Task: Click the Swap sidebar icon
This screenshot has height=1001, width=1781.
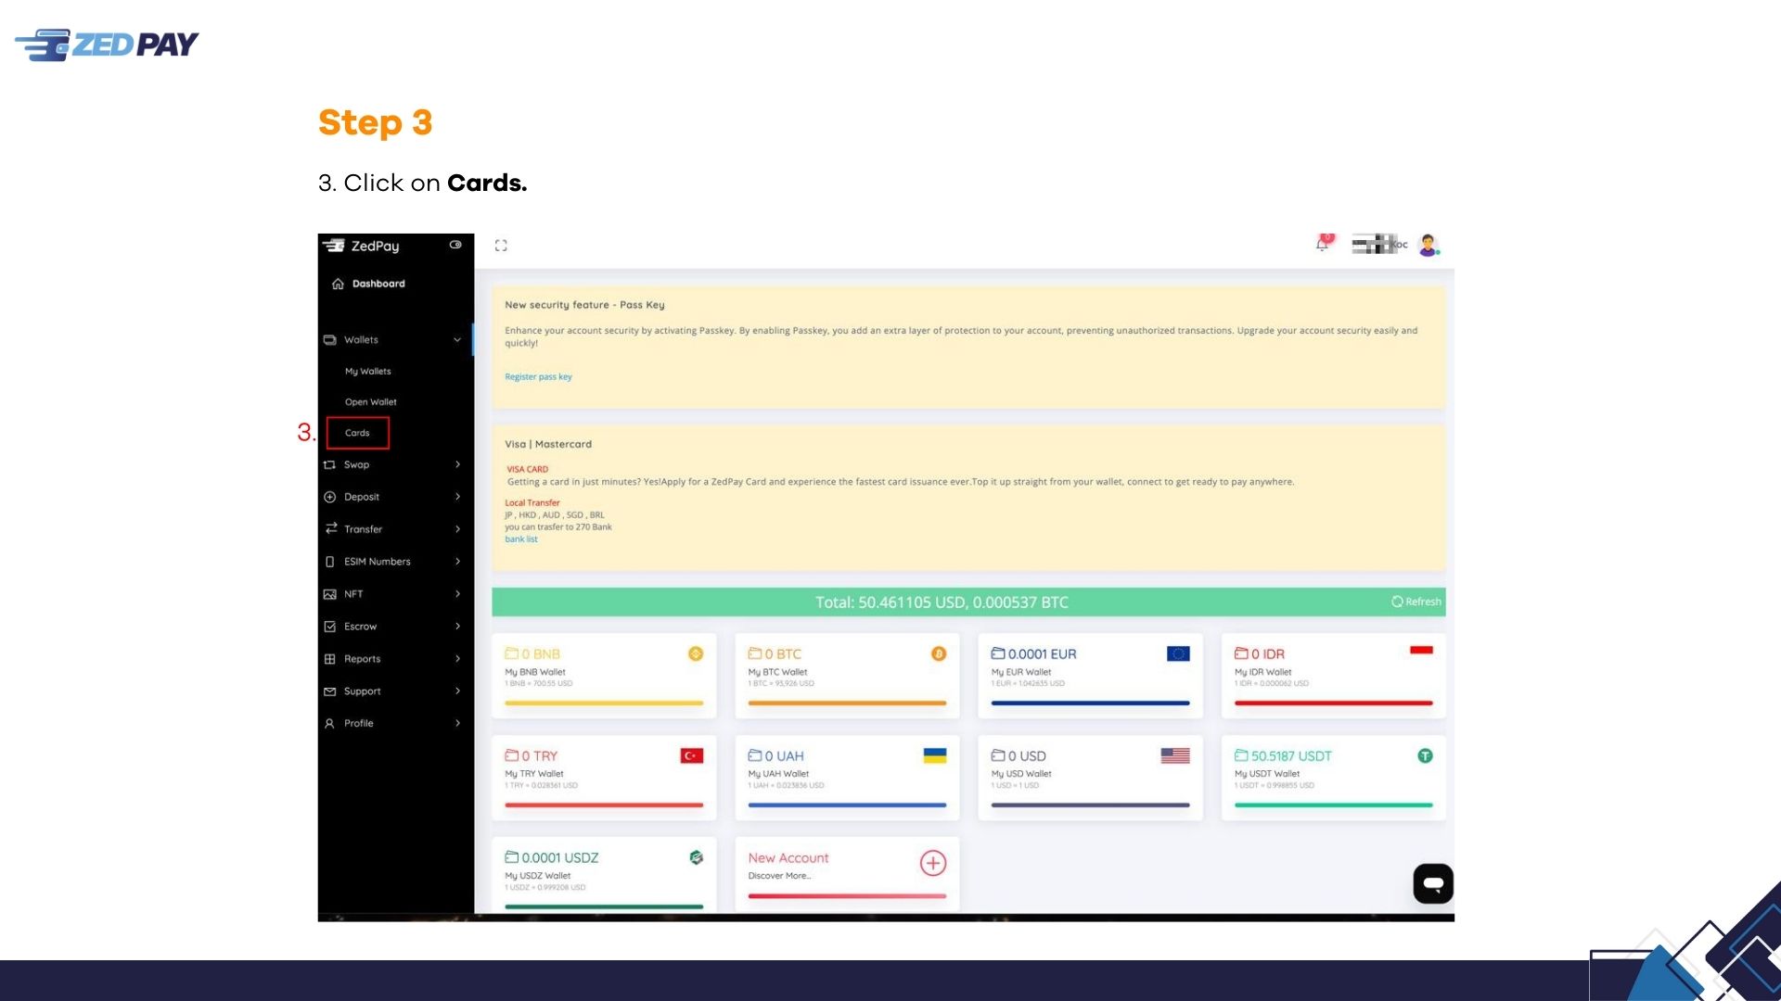Action: (329, 465)
